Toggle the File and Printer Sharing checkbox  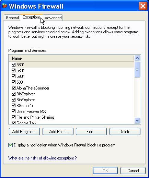tap(13, 117)
